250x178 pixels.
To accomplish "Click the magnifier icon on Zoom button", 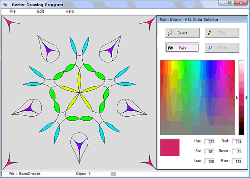I will click(x=210, y=48).
